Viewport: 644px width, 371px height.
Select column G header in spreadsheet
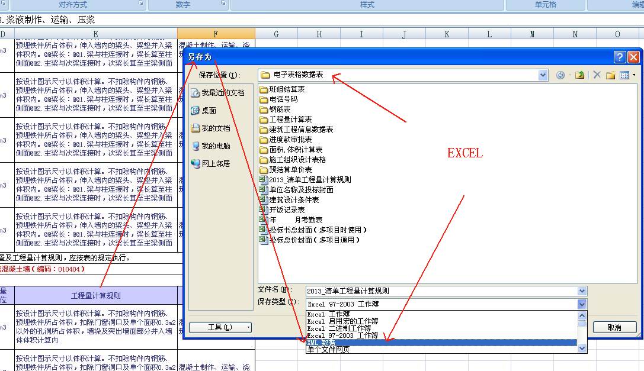coord(276,34)
